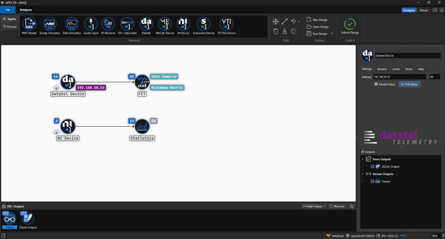Click the Scanivalve Device element

pos(203,25)
